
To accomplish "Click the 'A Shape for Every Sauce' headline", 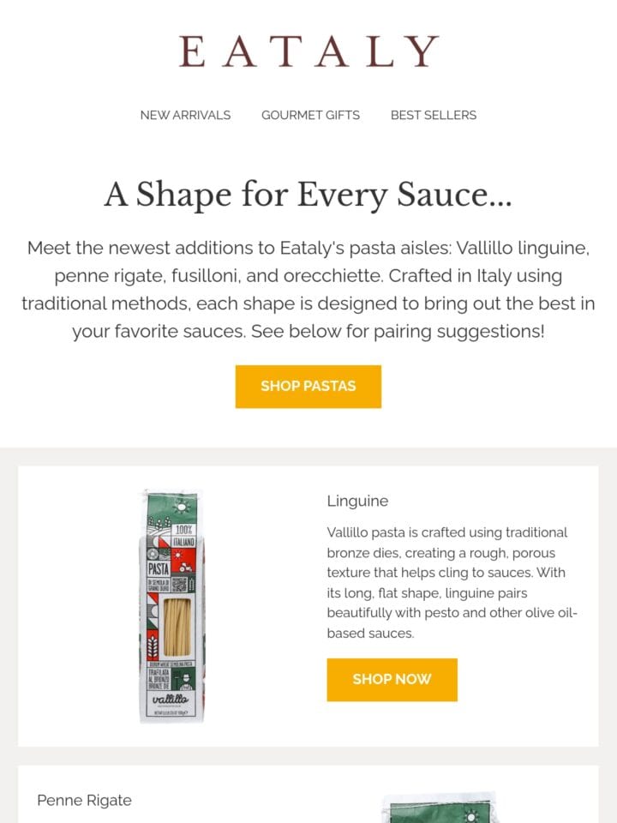I will (308, 195).
